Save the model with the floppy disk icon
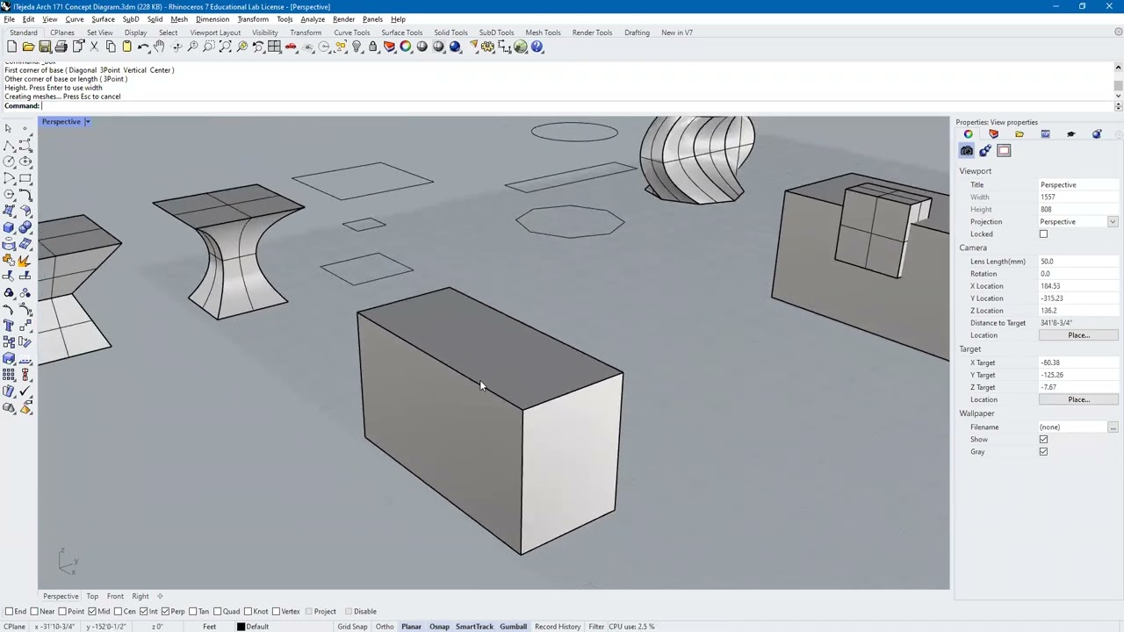The width and height of the screenshot is (1124, 632). 45,47
